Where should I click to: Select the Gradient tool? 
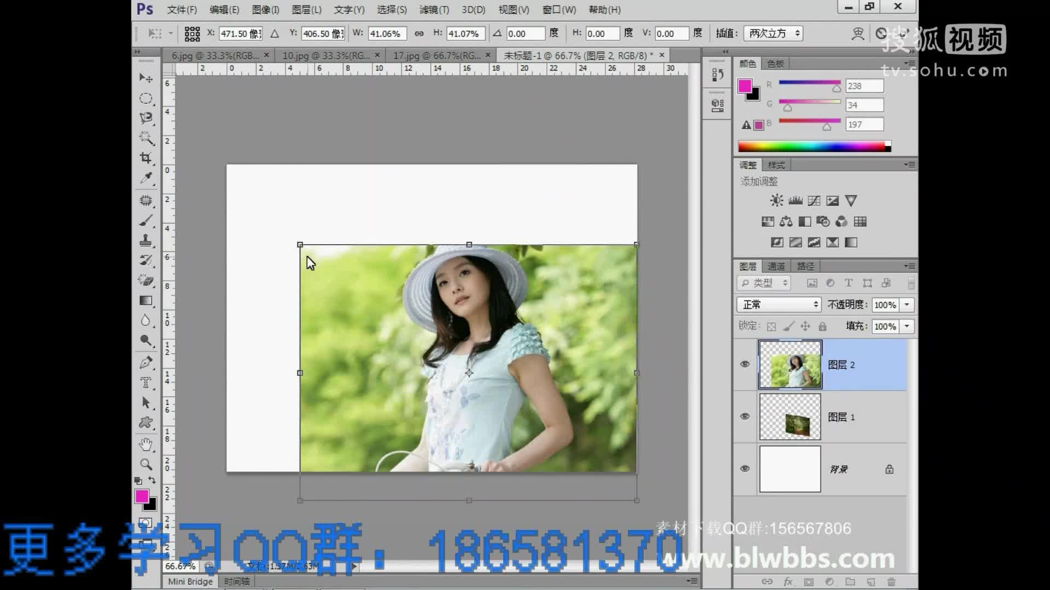(145, 300)
